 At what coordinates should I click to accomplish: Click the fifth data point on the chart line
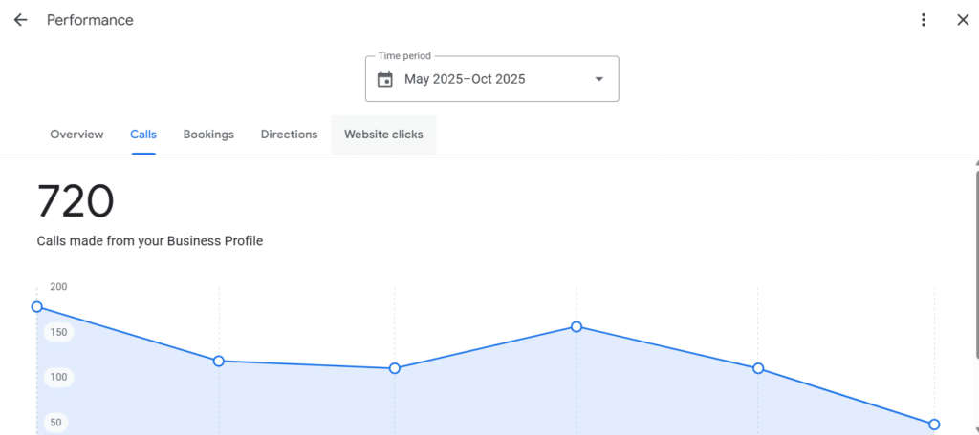tap(758, 368)
